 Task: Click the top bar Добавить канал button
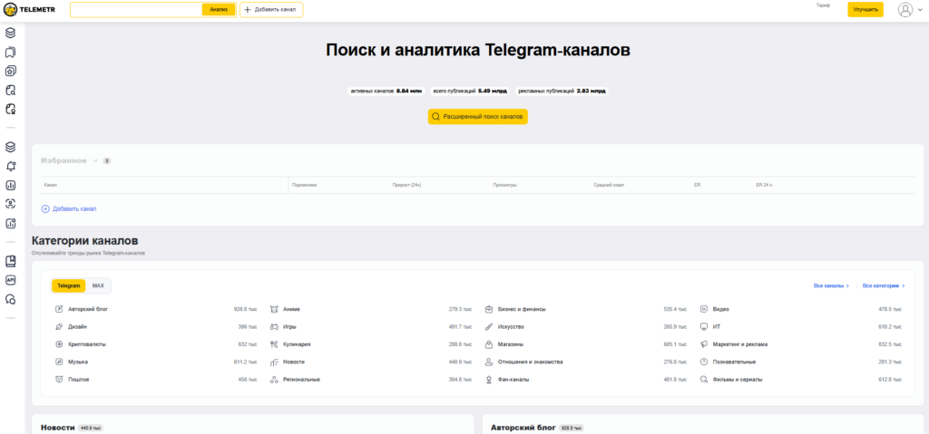coord(271,9)
